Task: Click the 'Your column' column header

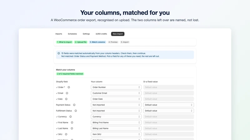Action: [x=97, y=82]
